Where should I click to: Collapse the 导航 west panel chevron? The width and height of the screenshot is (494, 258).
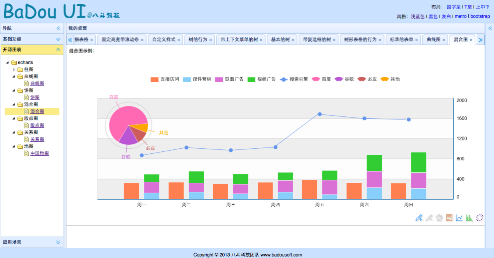[x=58, y=28]
